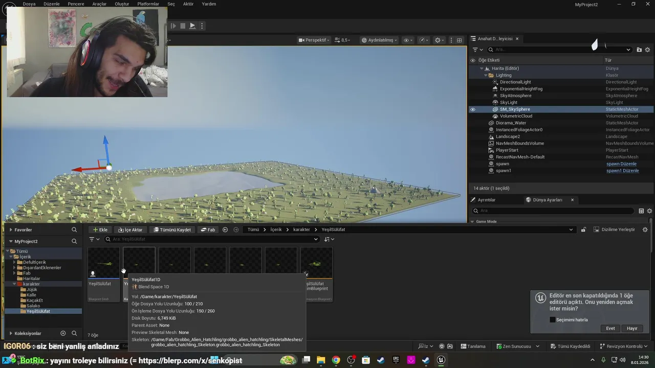
Task: Open content browser settings gear
Action: coord(645,229)
